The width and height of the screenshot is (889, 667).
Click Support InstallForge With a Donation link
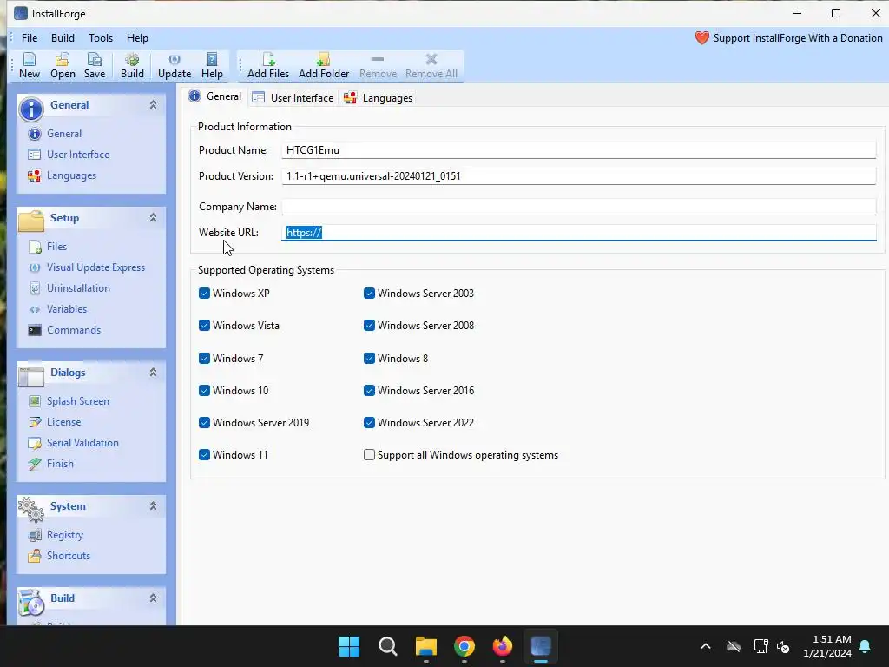click(x=798, y=38)
